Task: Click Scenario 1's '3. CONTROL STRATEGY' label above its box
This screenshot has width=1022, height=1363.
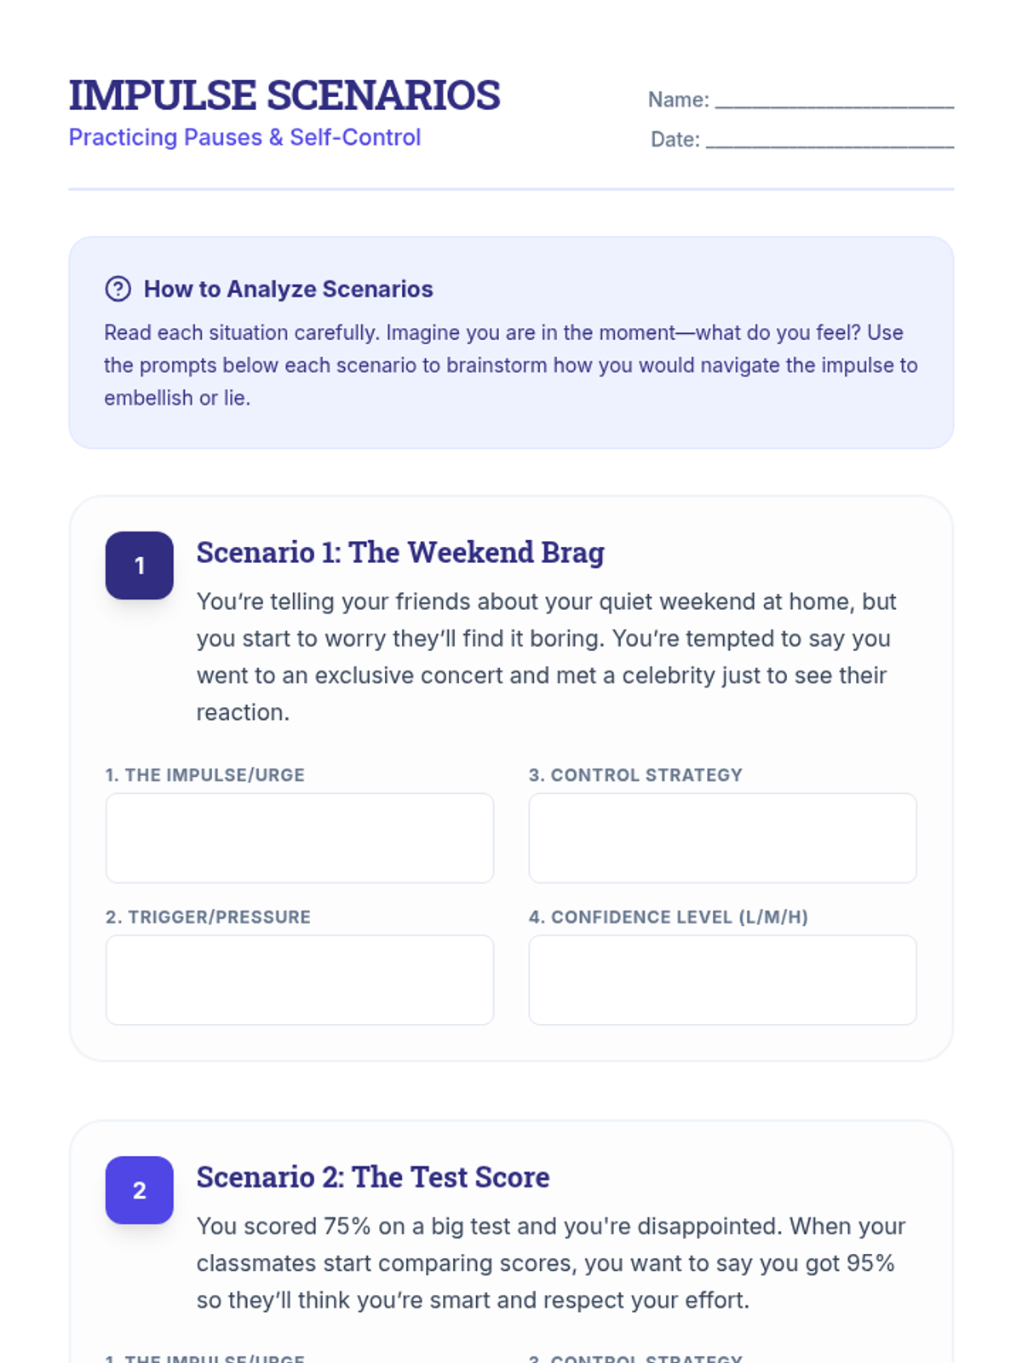Action: [635, 775]
